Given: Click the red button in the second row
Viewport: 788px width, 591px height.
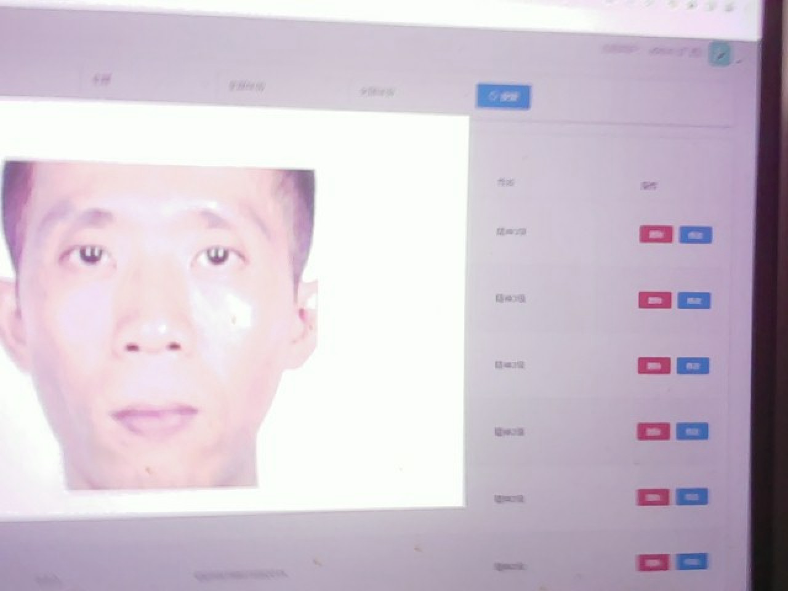Looking at the screenshot, I should click(654, 300).
